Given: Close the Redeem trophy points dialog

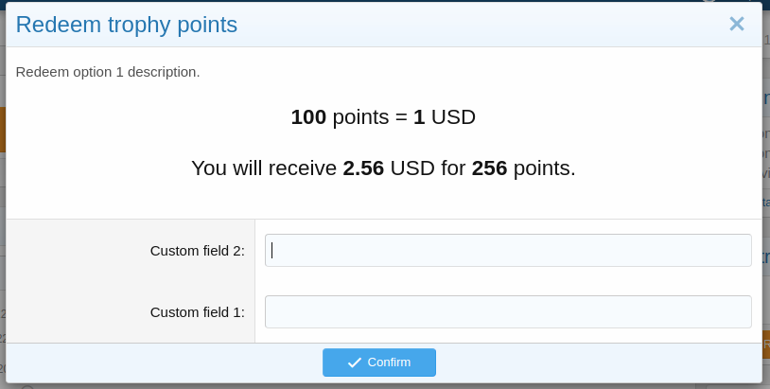Looking at the screenshot, I should 736,25.
